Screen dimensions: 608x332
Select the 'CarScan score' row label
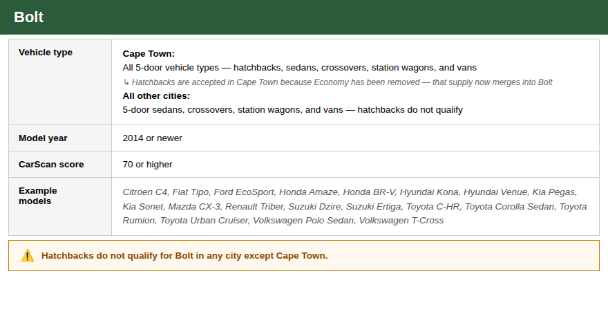click(51, 165)
